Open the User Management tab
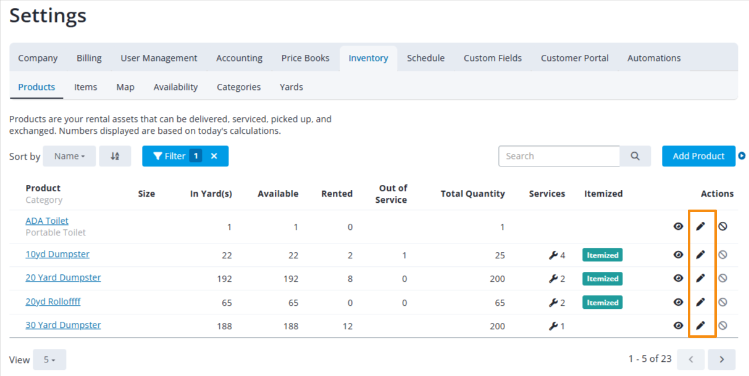Screen dimensions: 749x376 tap(159, 58)
